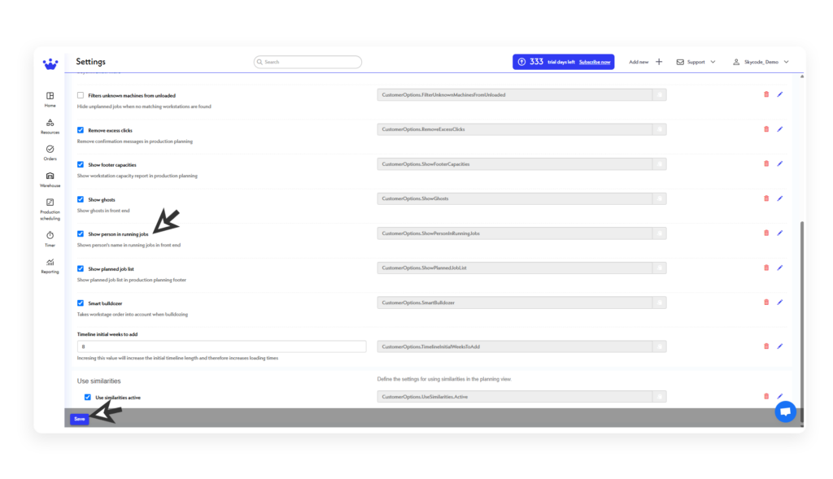Open the Orders sidebar icon

(x=50, y=150)
